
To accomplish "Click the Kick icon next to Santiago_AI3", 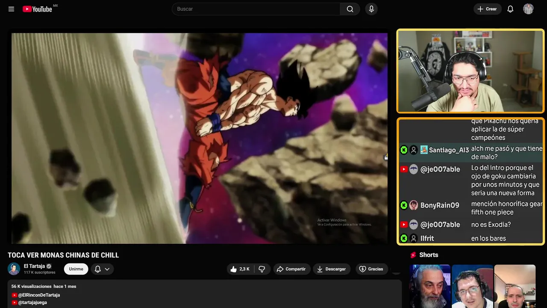I will point(404,150).
